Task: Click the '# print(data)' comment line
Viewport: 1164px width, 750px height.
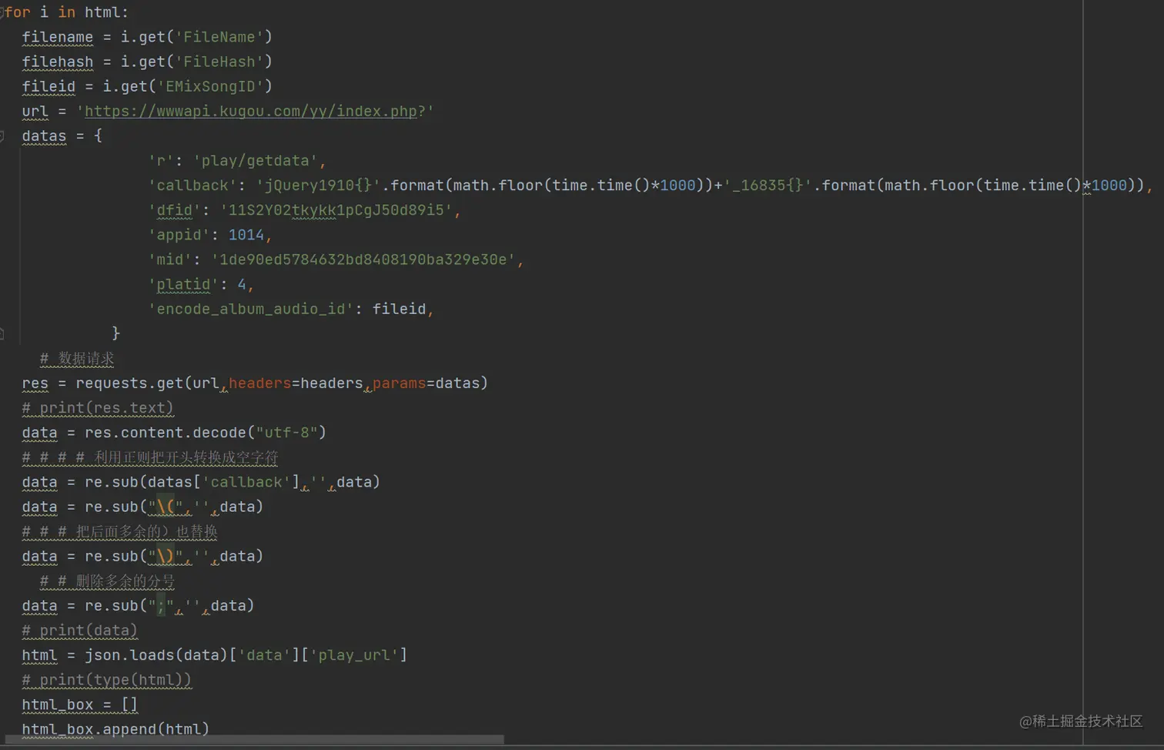Action: 79,631
